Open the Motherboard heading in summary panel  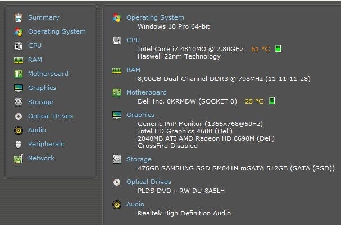(146, 93)
